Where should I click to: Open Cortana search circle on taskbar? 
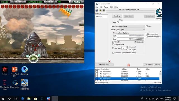click(10, 98)
